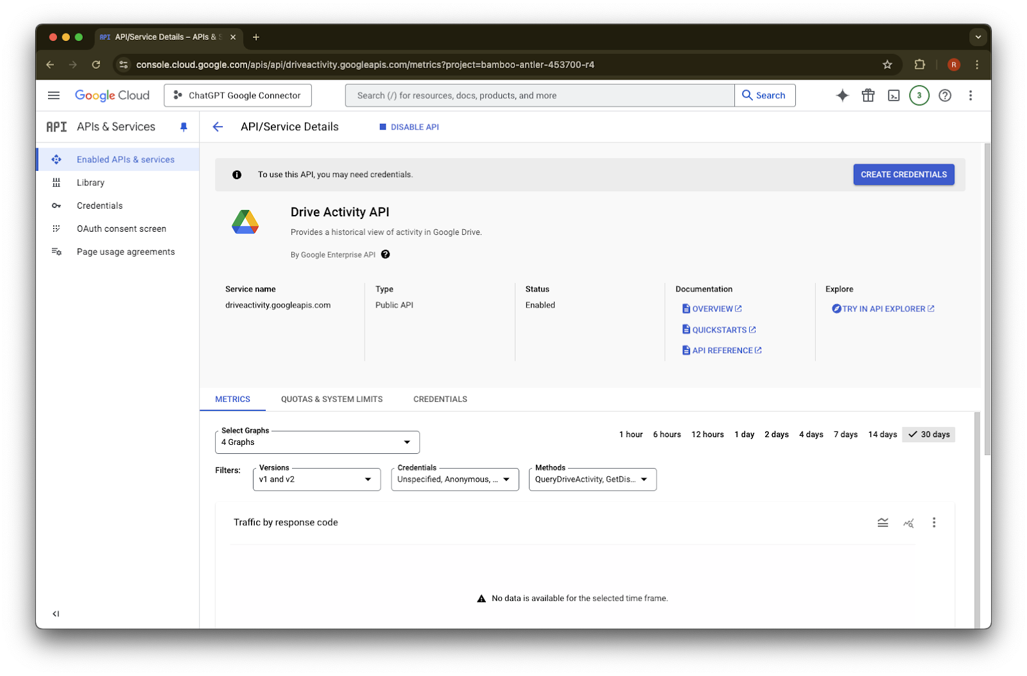This screenshot has width=1027, height=676.
Task: View site information icon in address bar
Action: click(124, 65)
